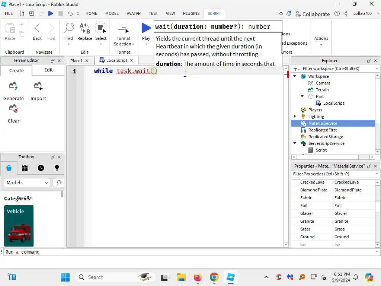This screenshot has height=286, width=381.
Task: Open the Windows Start menu
Action: pos(65,277)
